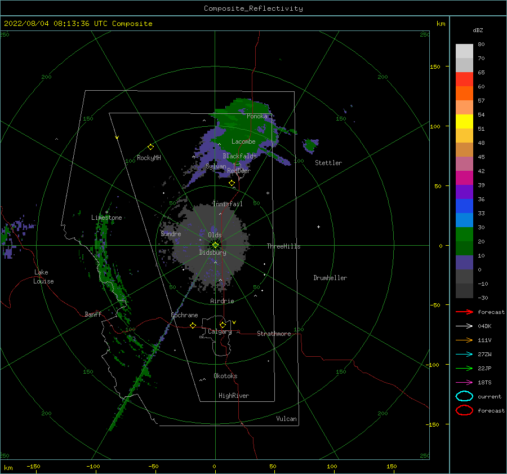The height and width of the screenshot is (474, 507).
Task: Click the green 22JP arrow in legend
Action: point(464,368)
